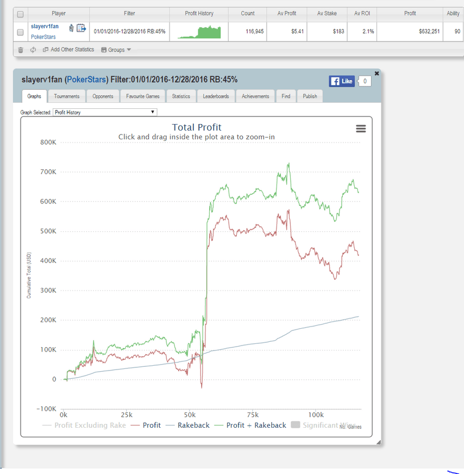
Task: Open the chart hamburger menu icon
Action: [361, 129]
